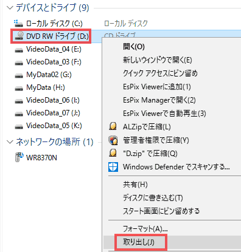Select the WR8370N network location label

pos(41,158)
